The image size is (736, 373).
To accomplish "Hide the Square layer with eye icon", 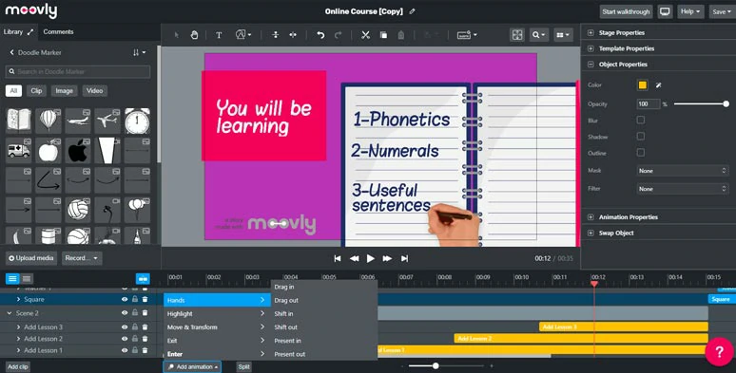I will tap(125, 299).
